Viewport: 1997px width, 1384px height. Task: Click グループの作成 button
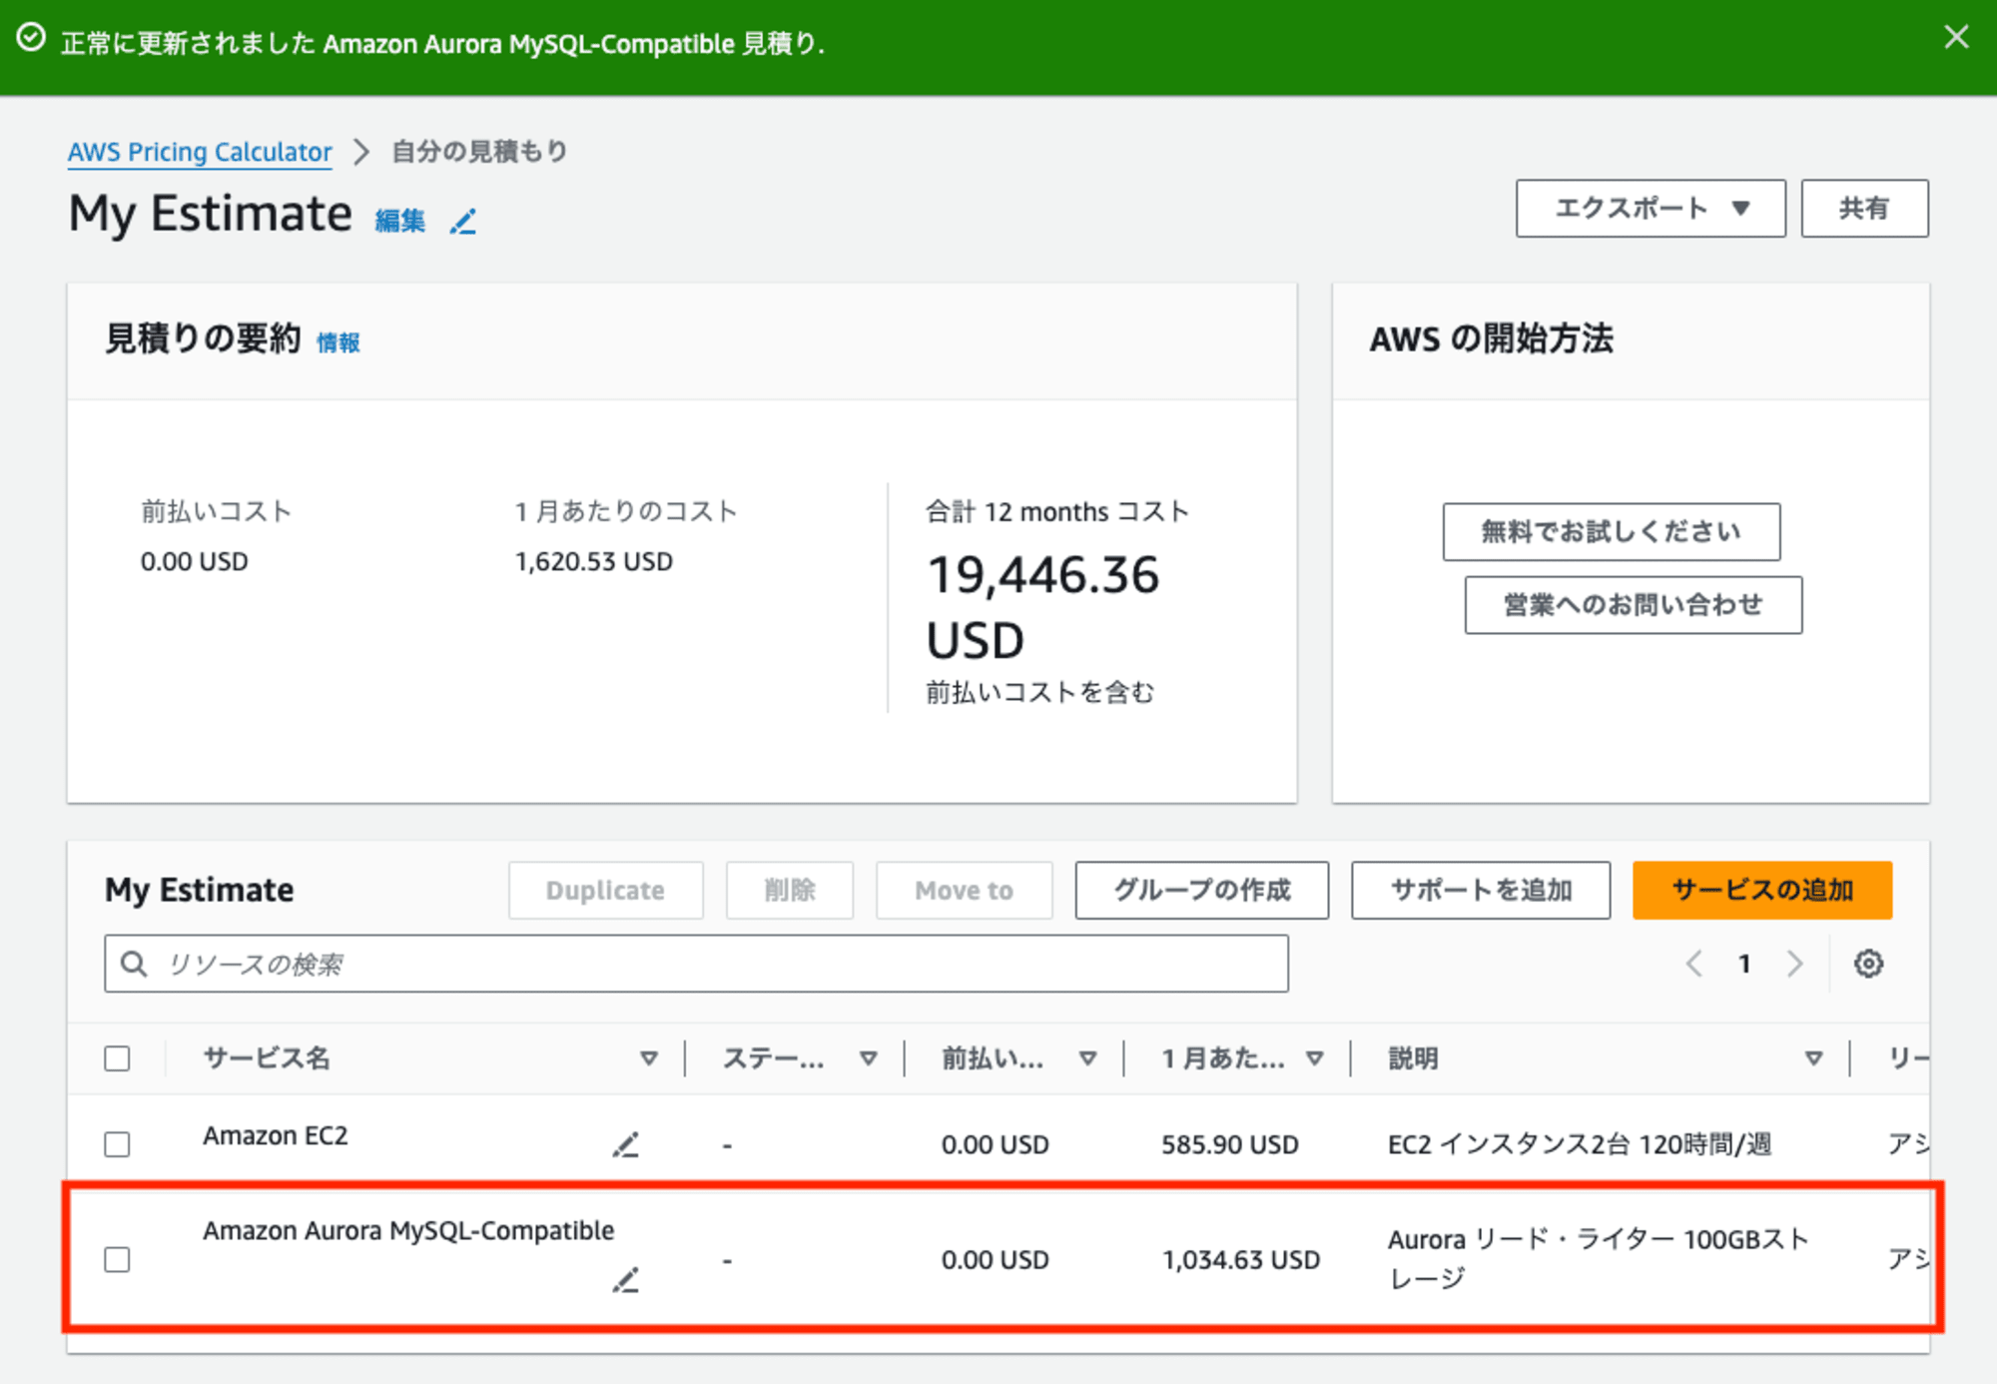(x=1201, y=890)
